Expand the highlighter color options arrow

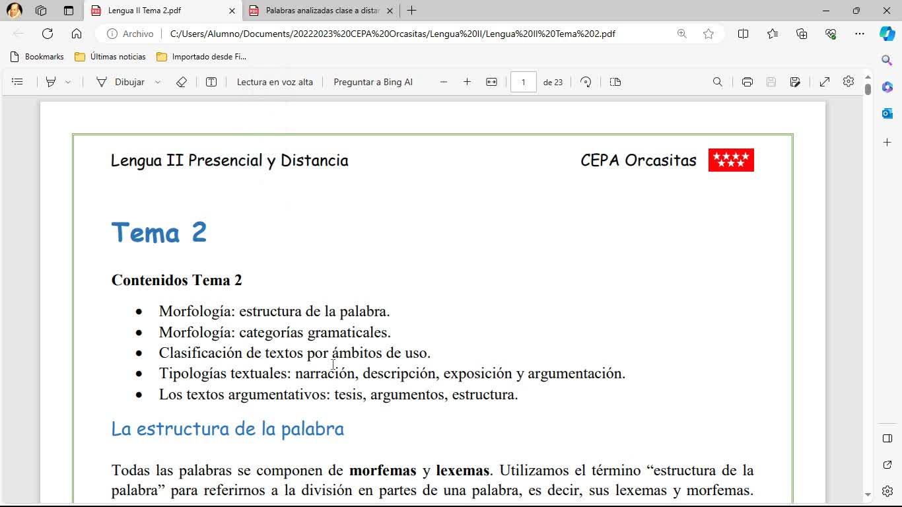68,82
